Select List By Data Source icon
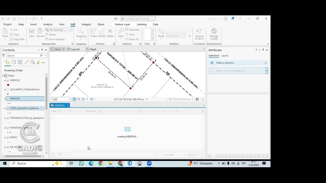The width and height of the screenshot is (326, 183). [x=14, y=62]
